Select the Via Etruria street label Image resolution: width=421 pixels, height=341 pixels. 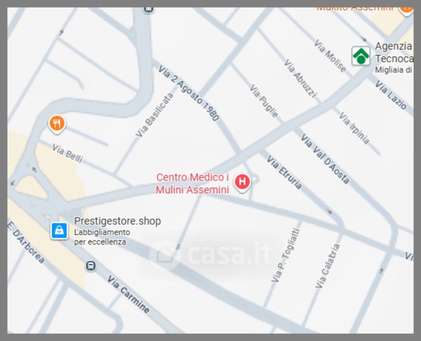click(284, 172)
